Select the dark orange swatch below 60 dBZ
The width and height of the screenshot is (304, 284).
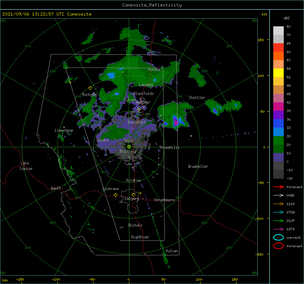[278, 56]
